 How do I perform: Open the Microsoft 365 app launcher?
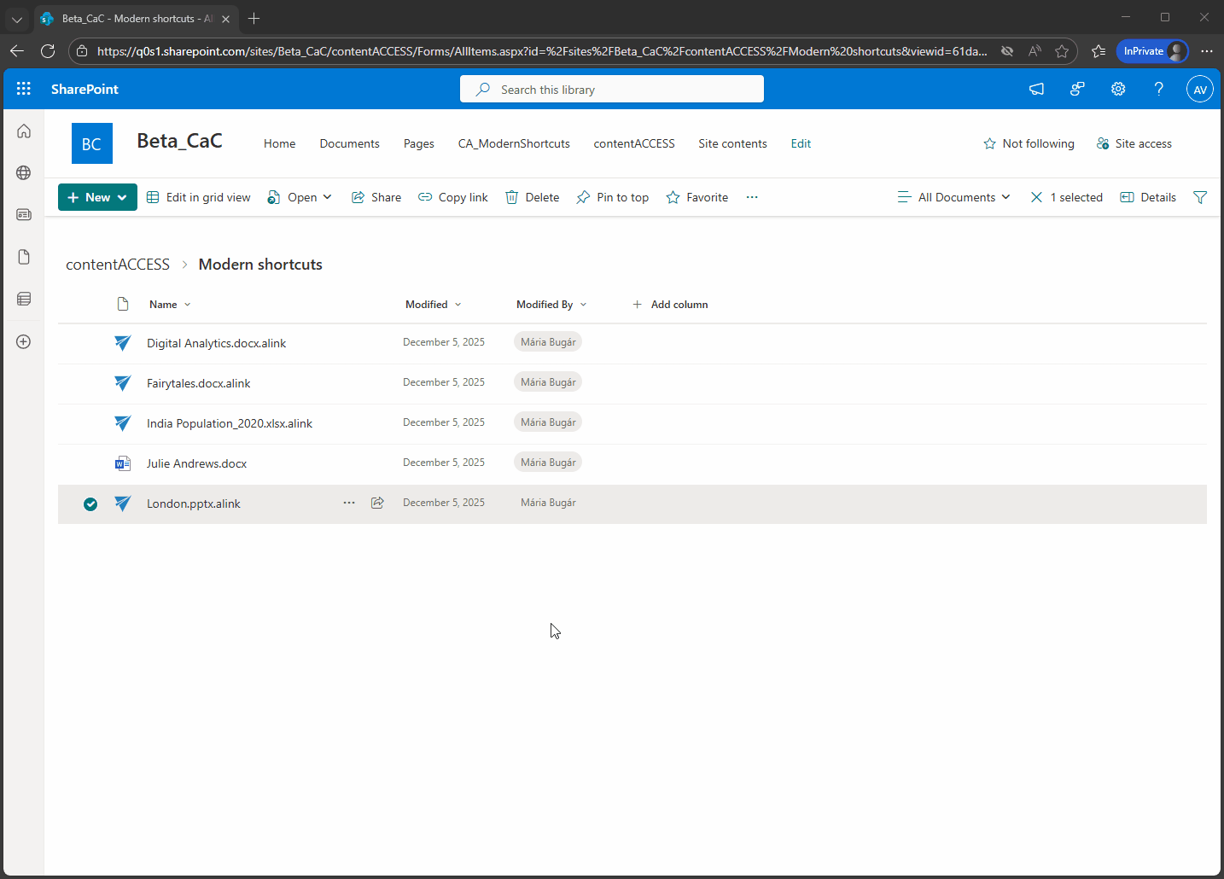pos(23,89)
